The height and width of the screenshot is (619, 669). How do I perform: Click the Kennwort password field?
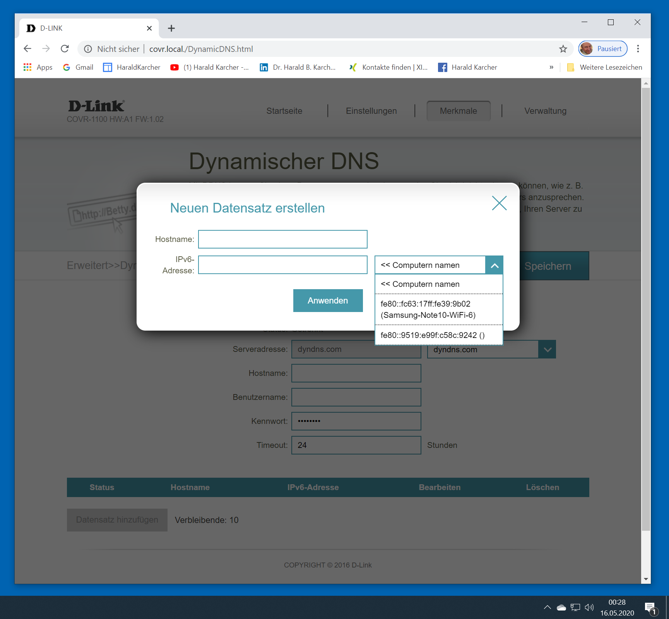tap(356, 421)
